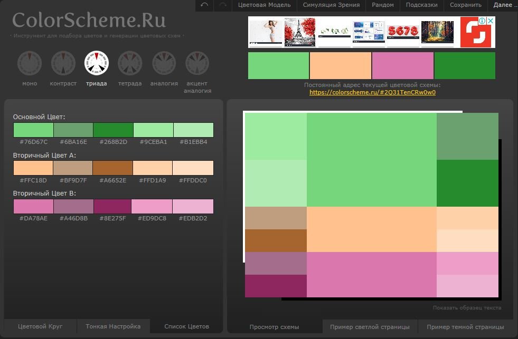Open the Пример светлой страницы tab
Screen dimensions: 518x339
pos(370,326)
